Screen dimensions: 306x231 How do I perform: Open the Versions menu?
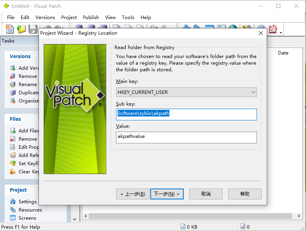[45, 18]
